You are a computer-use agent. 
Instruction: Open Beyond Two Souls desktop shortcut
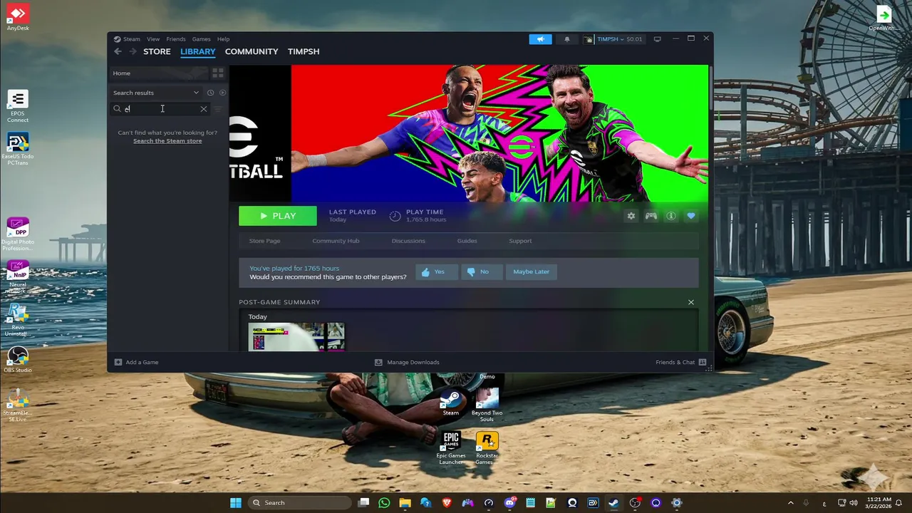(x=487, y=405)
